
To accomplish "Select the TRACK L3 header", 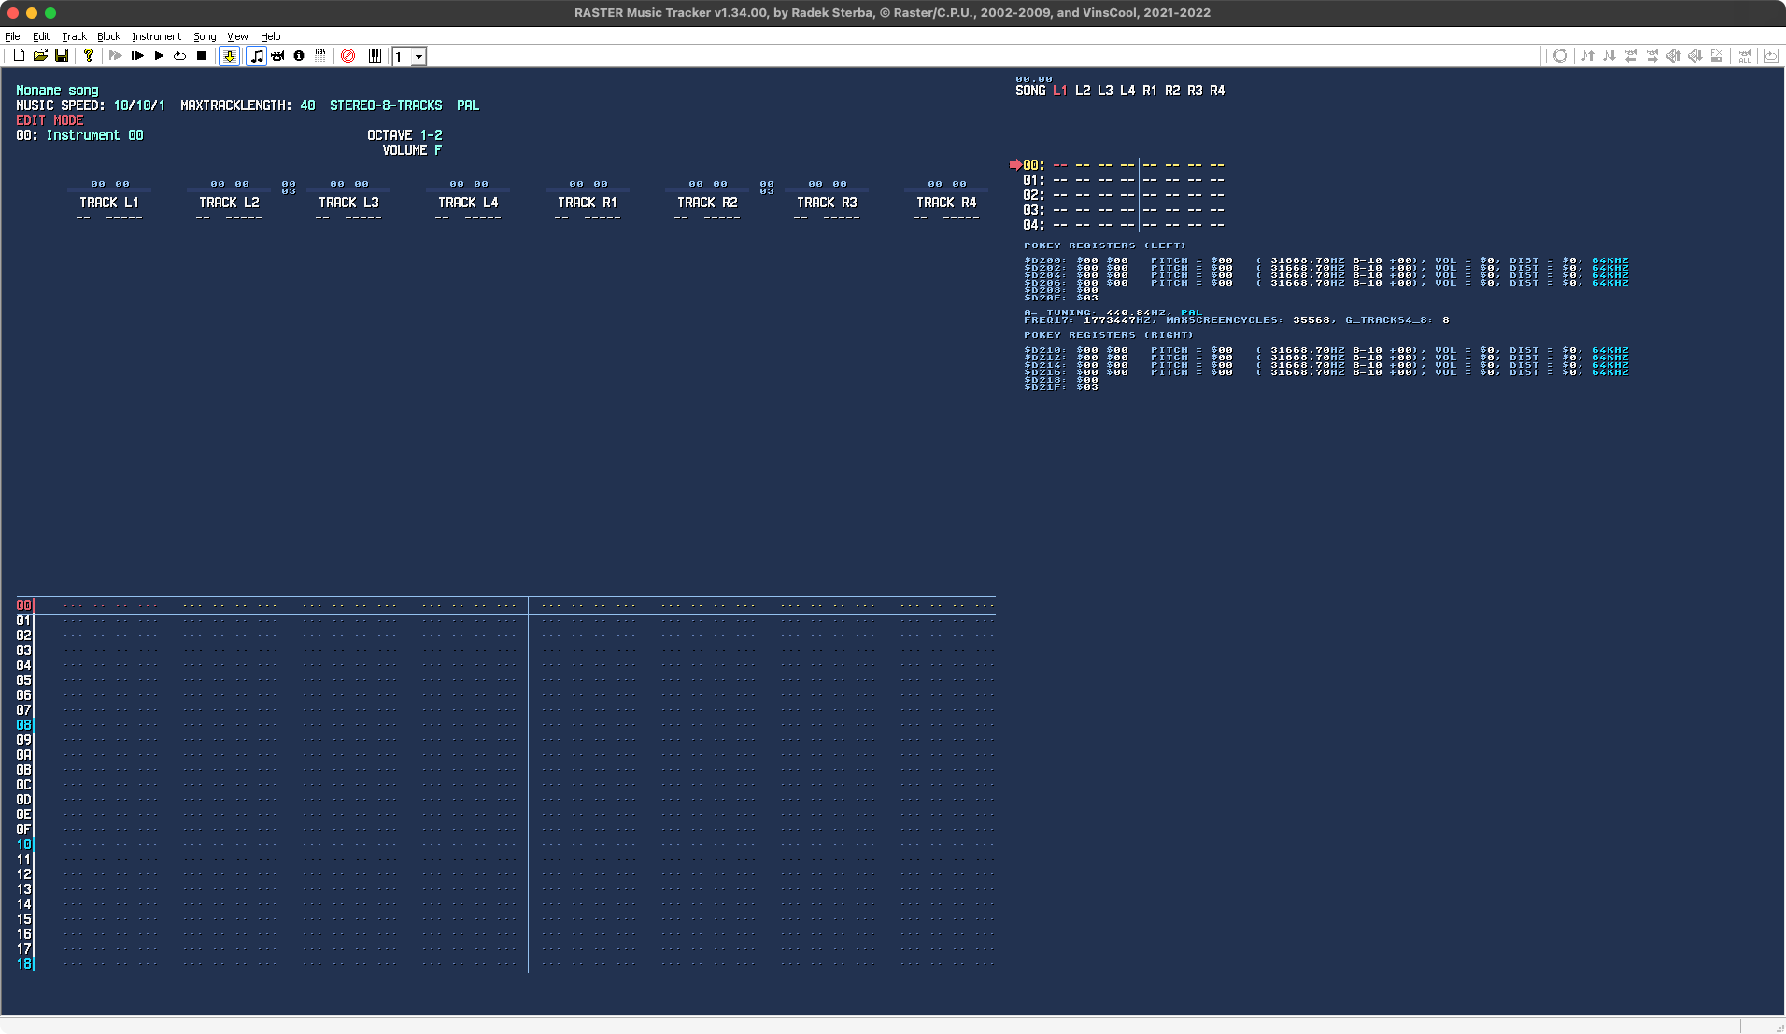I will pos(348,203).
